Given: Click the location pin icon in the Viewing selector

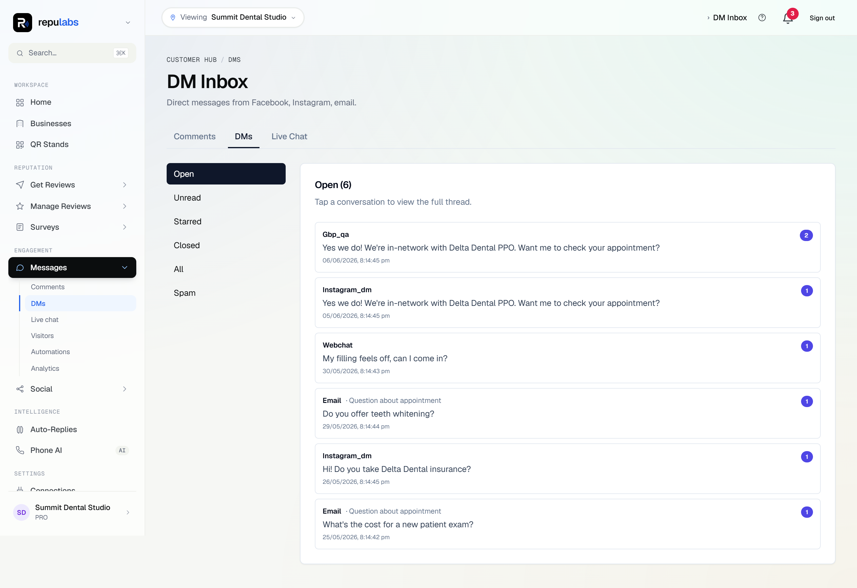Looking at the screenshot, I should (173, 17).
